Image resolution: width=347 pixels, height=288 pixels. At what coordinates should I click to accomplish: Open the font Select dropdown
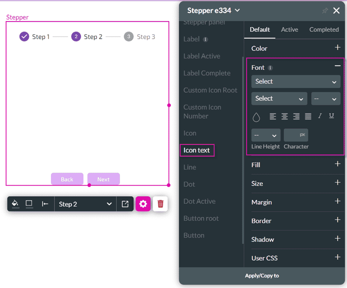tap(295, 81)
